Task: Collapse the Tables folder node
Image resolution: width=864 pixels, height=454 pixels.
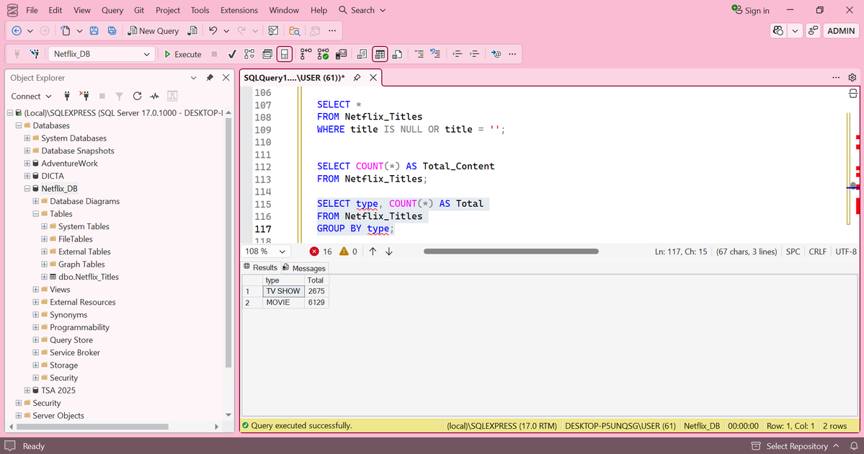Action: pos(36,214)
